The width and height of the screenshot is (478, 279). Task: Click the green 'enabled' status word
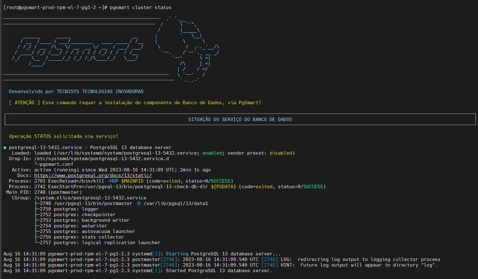point(212,153)
